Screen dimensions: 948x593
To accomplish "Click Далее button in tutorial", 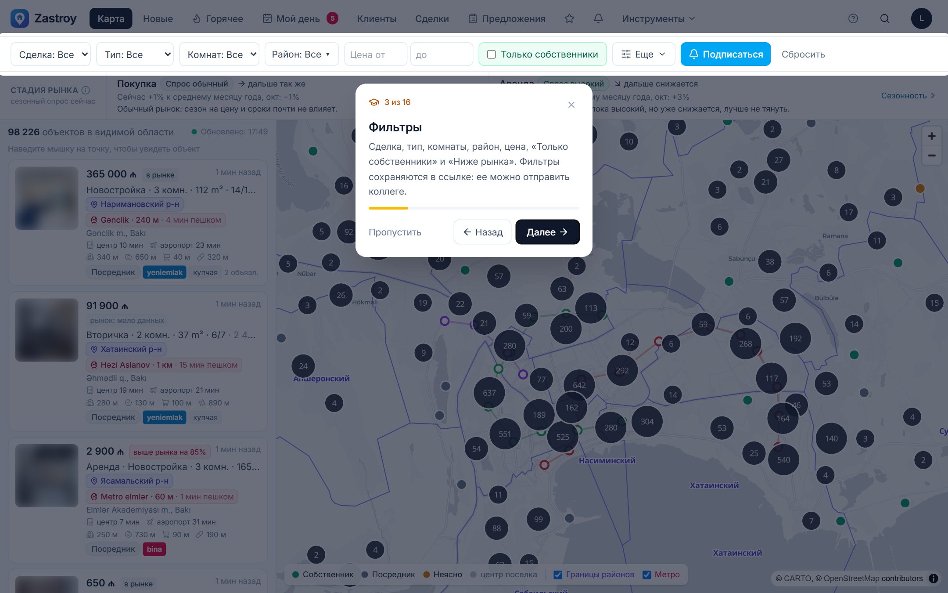I will pyautogui.click(x=547, y=232).
